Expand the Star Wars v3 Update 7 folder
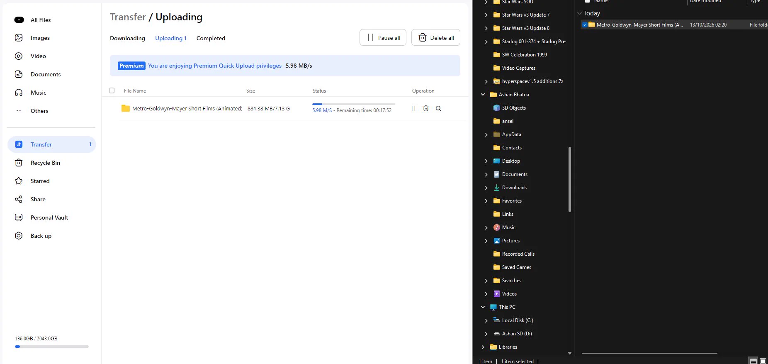The image size is (768, 364). click(x=486, y=15)
